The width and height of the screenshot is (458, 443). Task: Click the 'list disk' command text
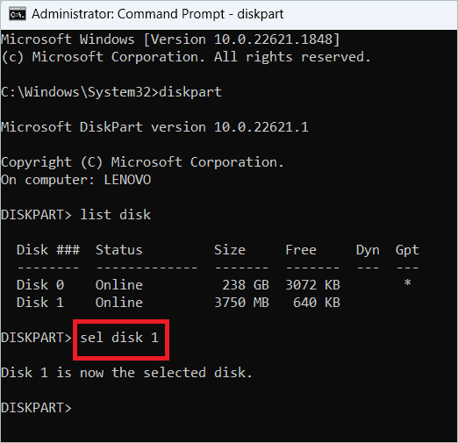point(115,215)
